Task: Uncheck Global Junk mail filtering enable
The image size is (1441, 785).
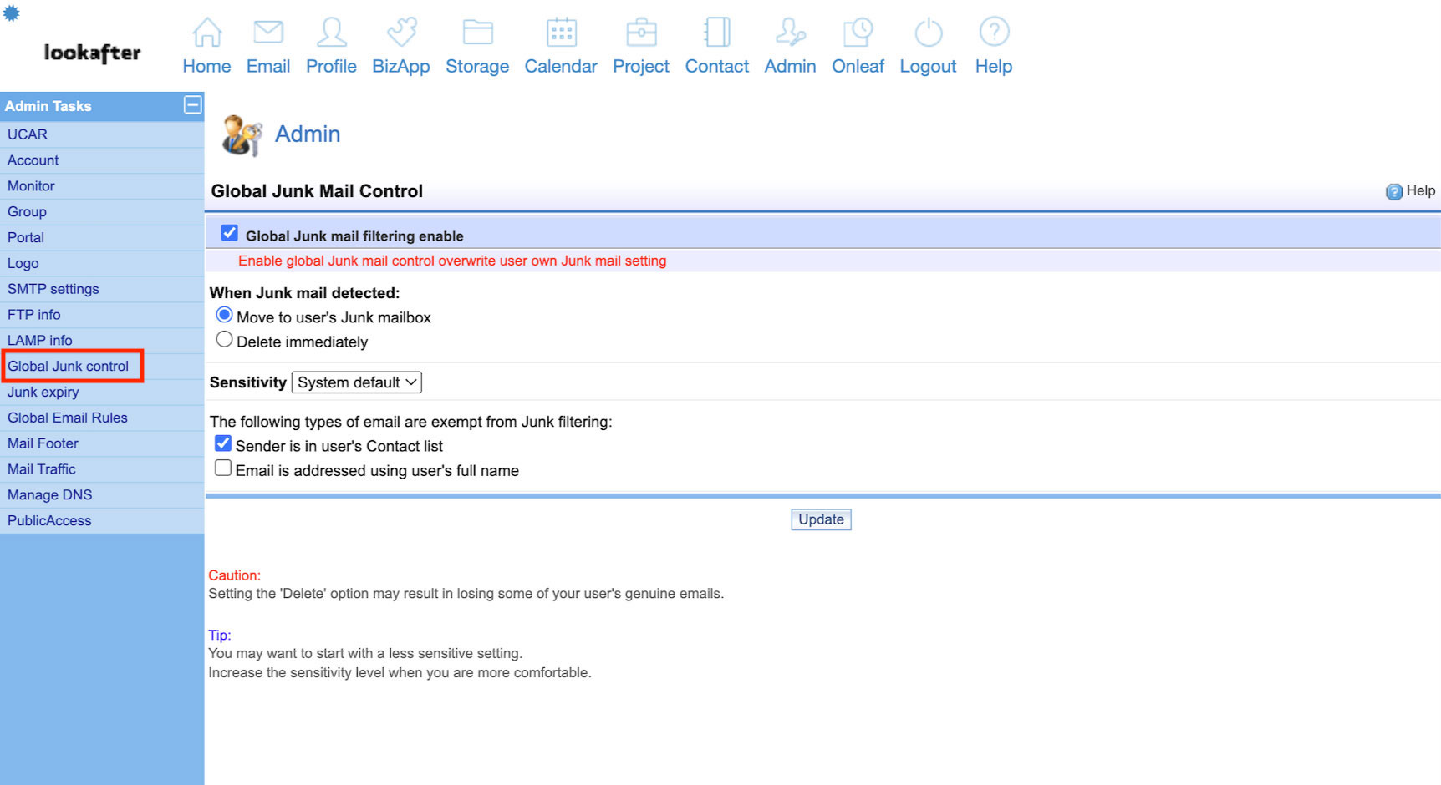Action: click(x=230, y=234)
